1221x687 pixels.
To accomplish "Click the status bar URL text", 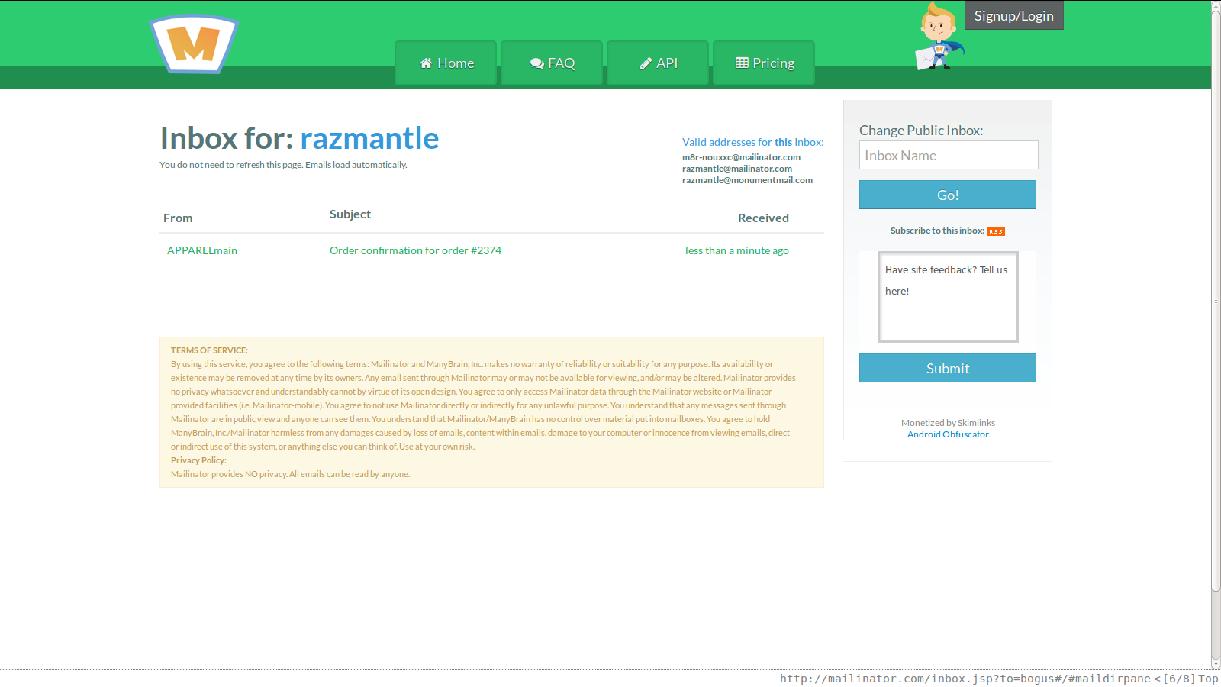I will (x=965, y=679).
